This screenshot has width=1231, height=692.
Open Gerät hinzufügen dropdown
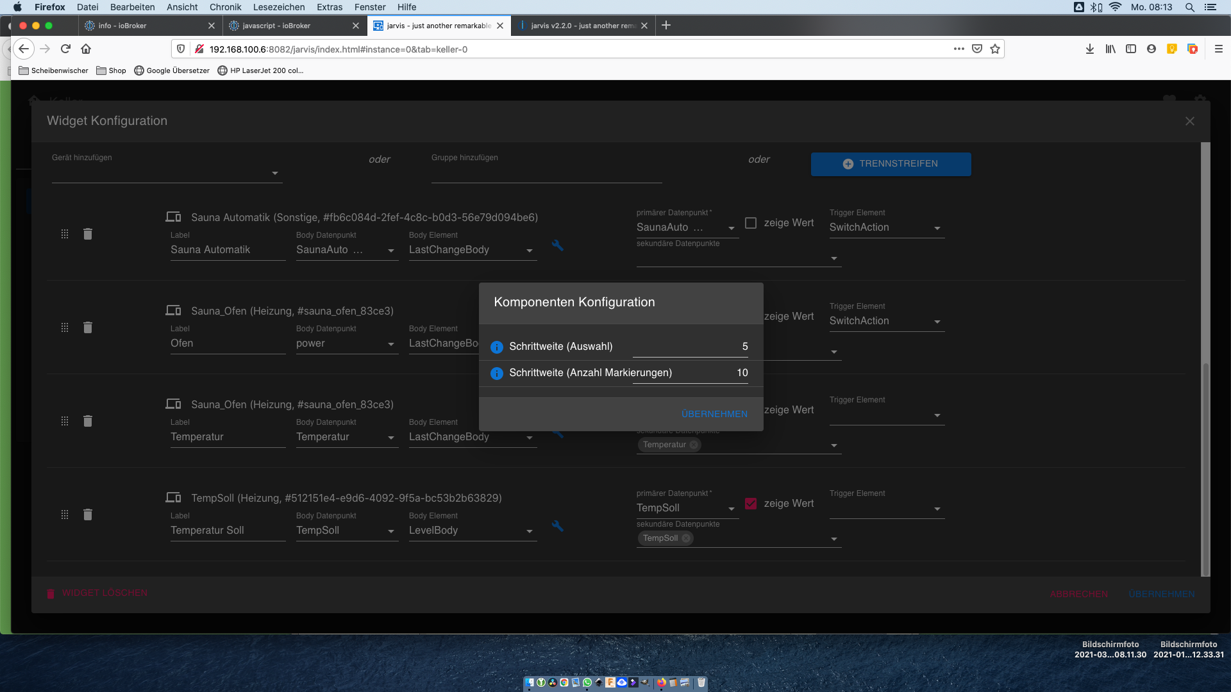[167, 173]
